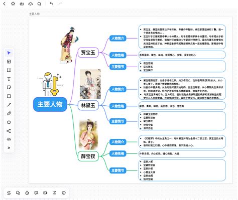Open the chat bubbles icon
This screenshot has width=238, height=200.
click(18, 193)
